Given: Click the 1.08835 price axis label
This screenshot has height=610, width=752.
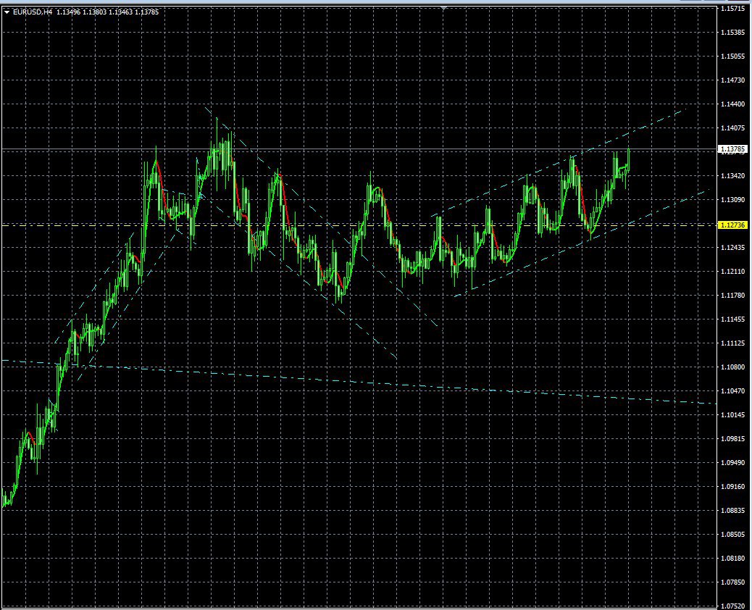Looking at the screenshot, I should tap(733, 510).
